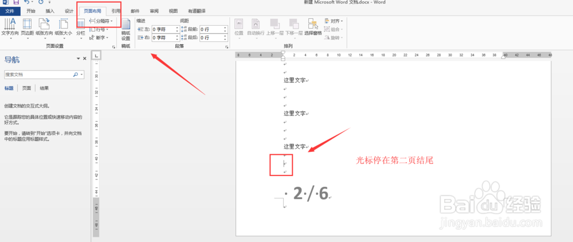Open the 有道翻译 tab
The width and height of the screenshot is (573, 242).
[x=197, y=11]
